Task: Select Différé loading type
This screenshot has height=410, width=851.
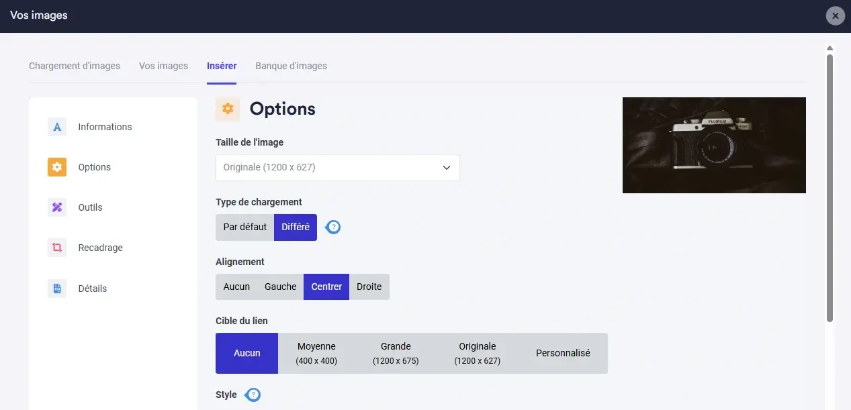Action: 296,227
